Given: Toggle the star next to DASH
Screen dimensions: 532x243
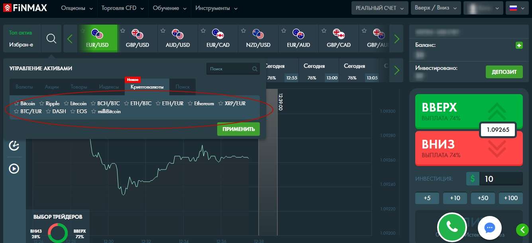Looking at the screenshot, I should (x=48, y=112).
